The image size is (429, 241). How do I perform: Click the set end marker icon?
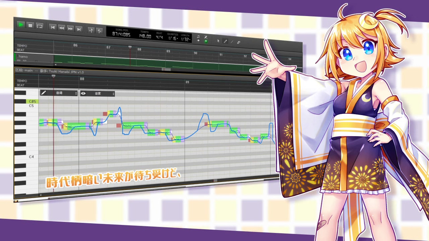99,31
